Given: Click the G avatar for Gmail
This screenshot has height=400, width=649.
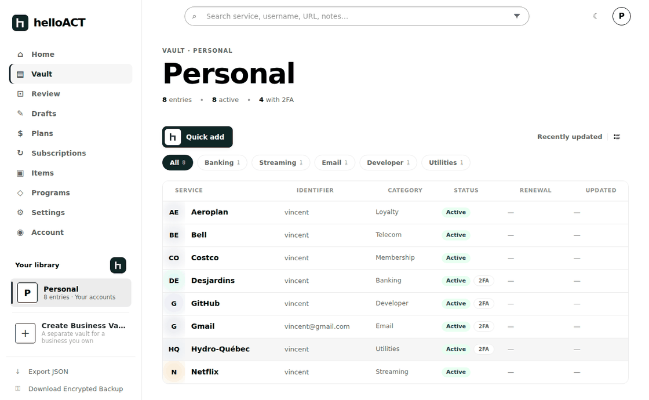Looking at the screenshot, I should pyautogui.click(x=174, y=326).
